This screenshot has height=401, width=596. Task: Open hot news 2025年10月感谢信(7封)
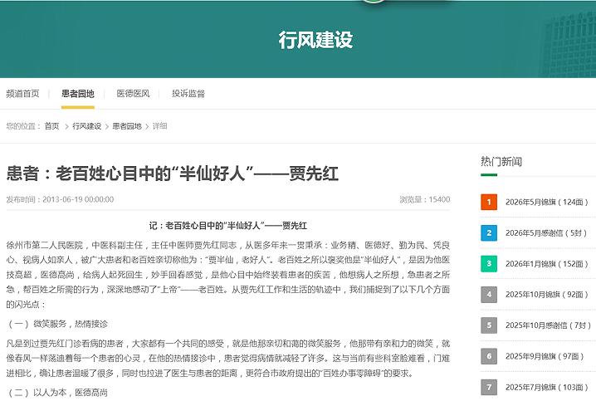[x=548, y=325]
